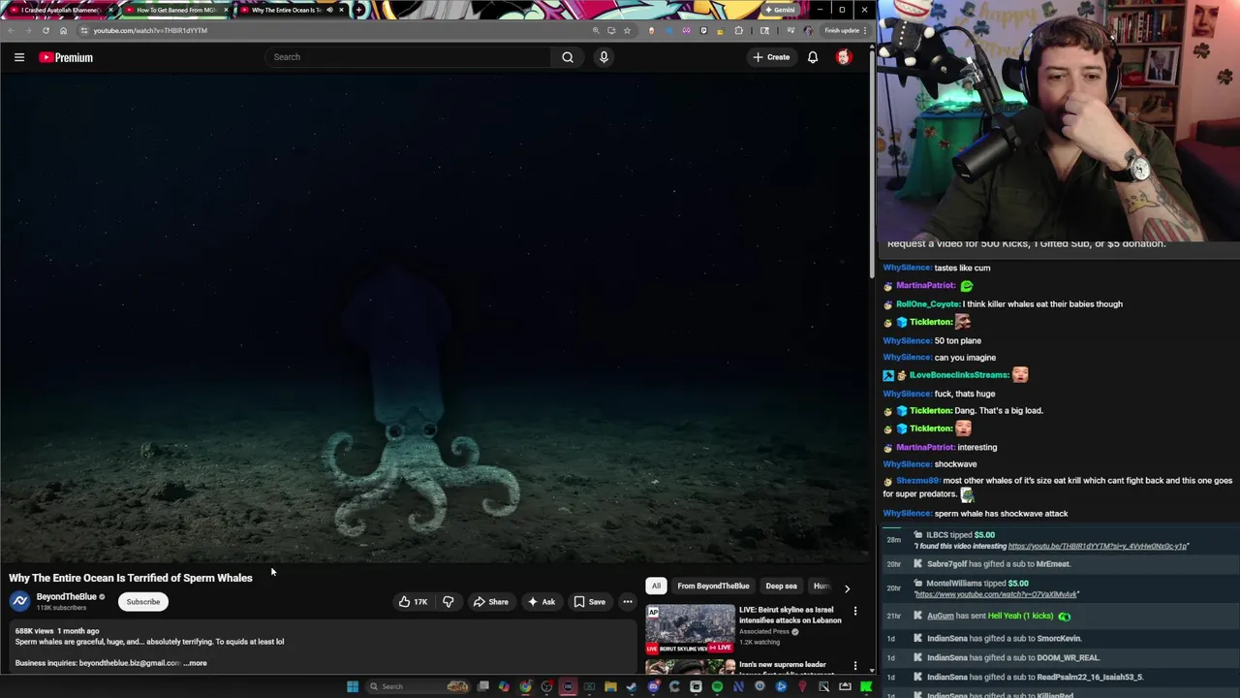Image resolution: width=1240 pixels, height=698 pixels.
Task: Mute the tab via speaker icon
Action: coord(329,10)
